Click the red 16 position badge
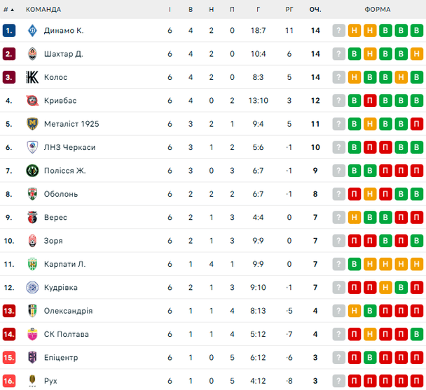This screenshot has height=390, width=426. click(x=9, y=381)
